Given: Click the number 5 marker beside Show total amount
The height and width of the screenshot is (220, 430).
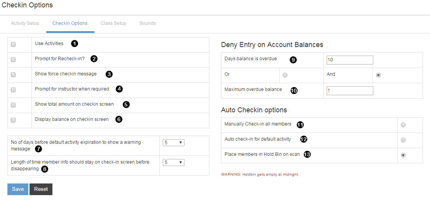Looking at the screenshot, I should tap(126, 104).
